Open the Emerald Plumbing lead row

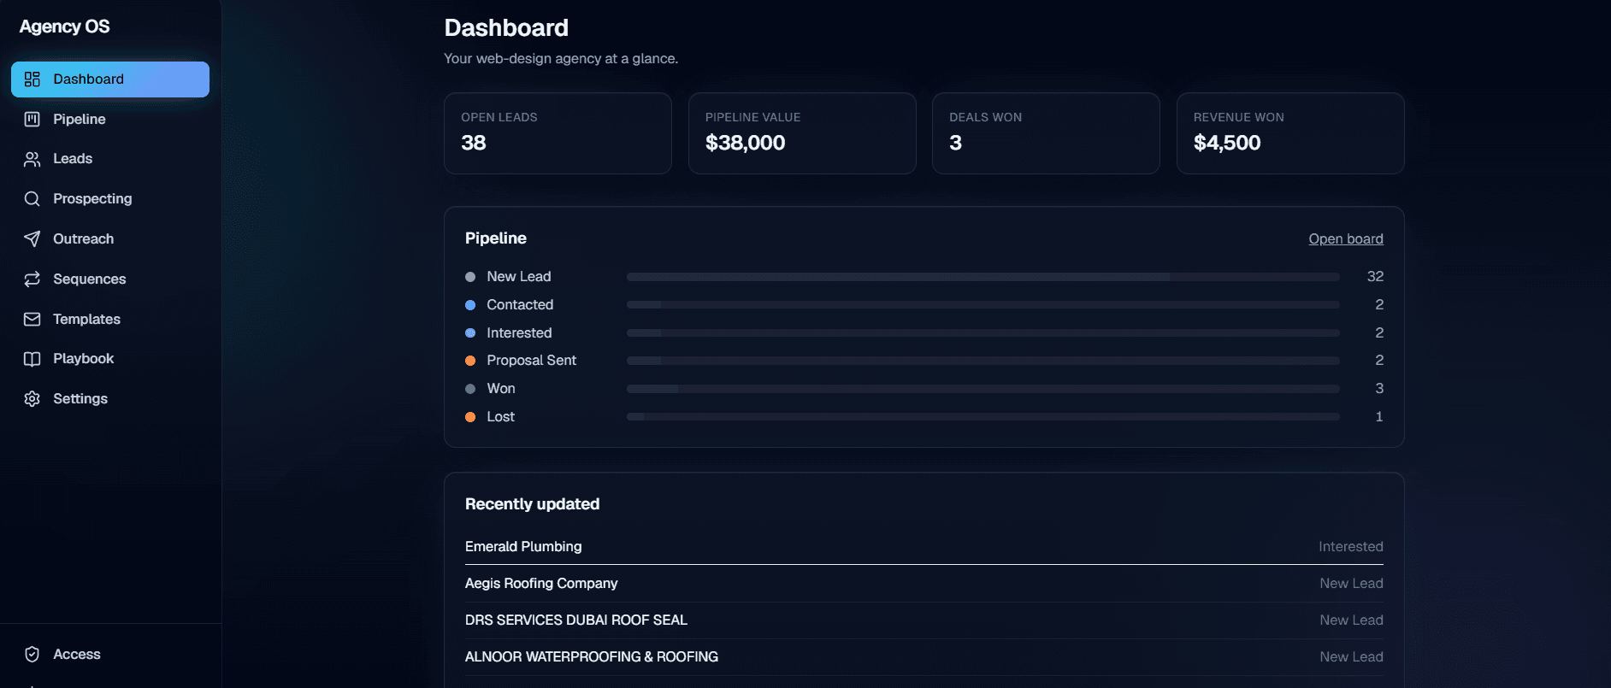pyautogui.click(x=924, y=546)
